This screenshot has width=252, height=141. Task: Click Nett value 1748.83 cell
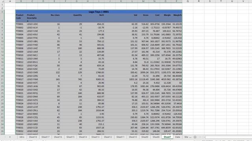click(x=99, y=72)
